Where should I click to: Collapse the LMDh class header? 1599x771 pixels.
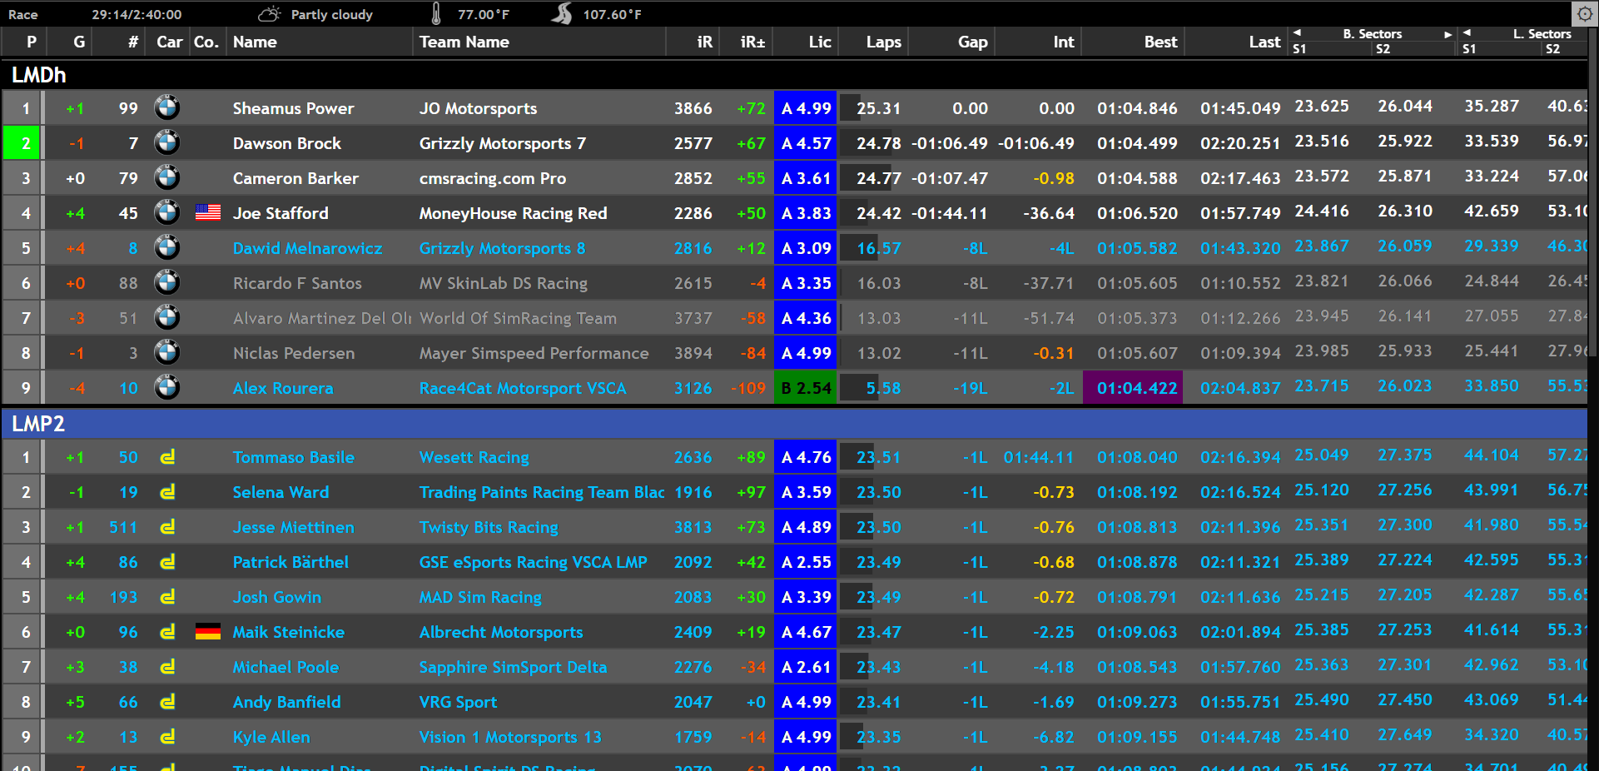coord(39,75)
